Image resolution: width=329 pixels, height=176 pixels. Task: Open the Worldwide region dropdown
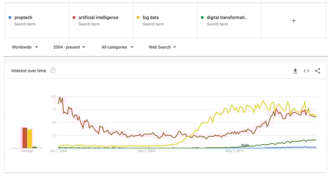point(25,47)
